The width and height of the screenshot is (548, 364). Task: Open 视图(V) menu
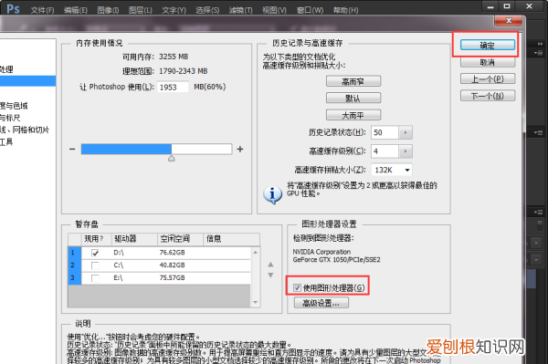click(x=274, y=10)
